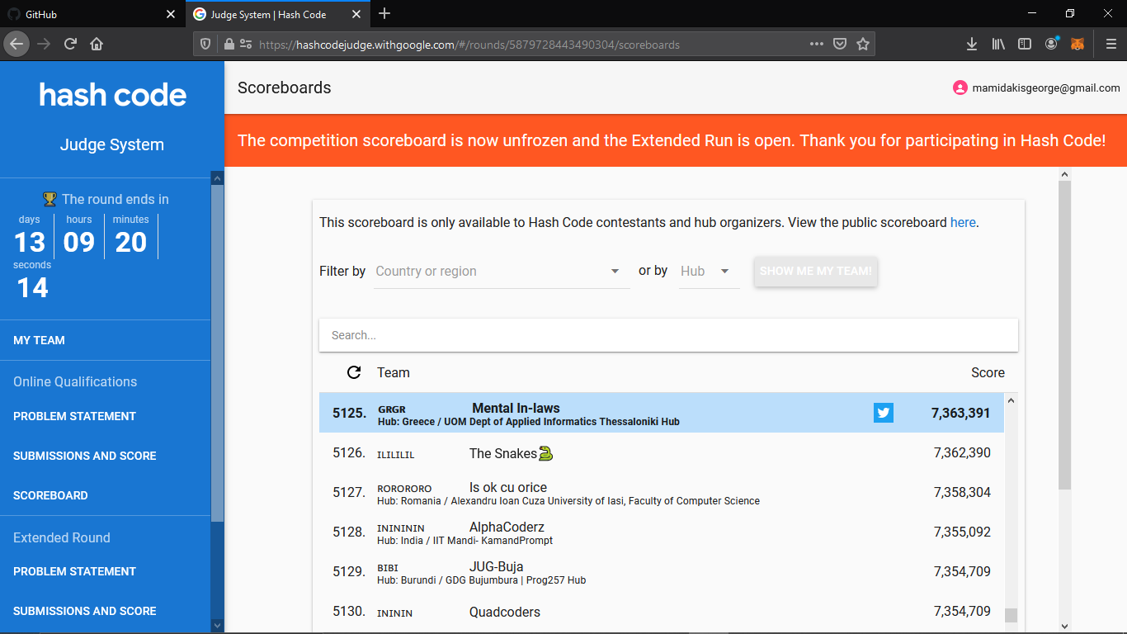
Task: Open MY TEAM in the sidebar
Action: [x=39, y=340]
